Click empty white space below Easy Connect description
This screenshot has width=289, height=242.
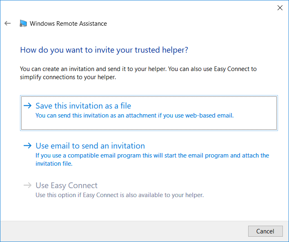click(144, 210)
